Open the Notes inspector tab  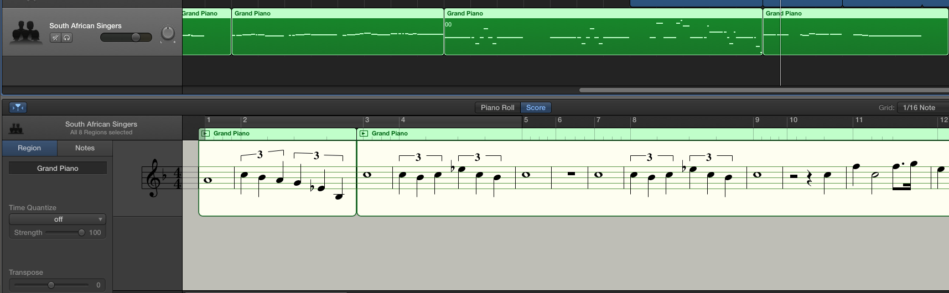85,148
